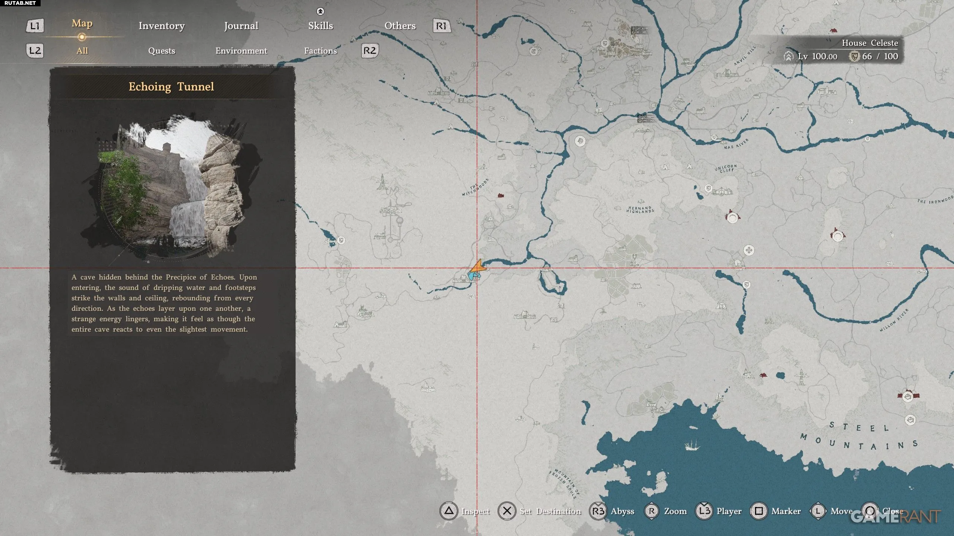The height and width of the screenshot is (536, 954).
Task: Switch to the Journal tab
Action: pyautogui.click(x=241, y=26)
